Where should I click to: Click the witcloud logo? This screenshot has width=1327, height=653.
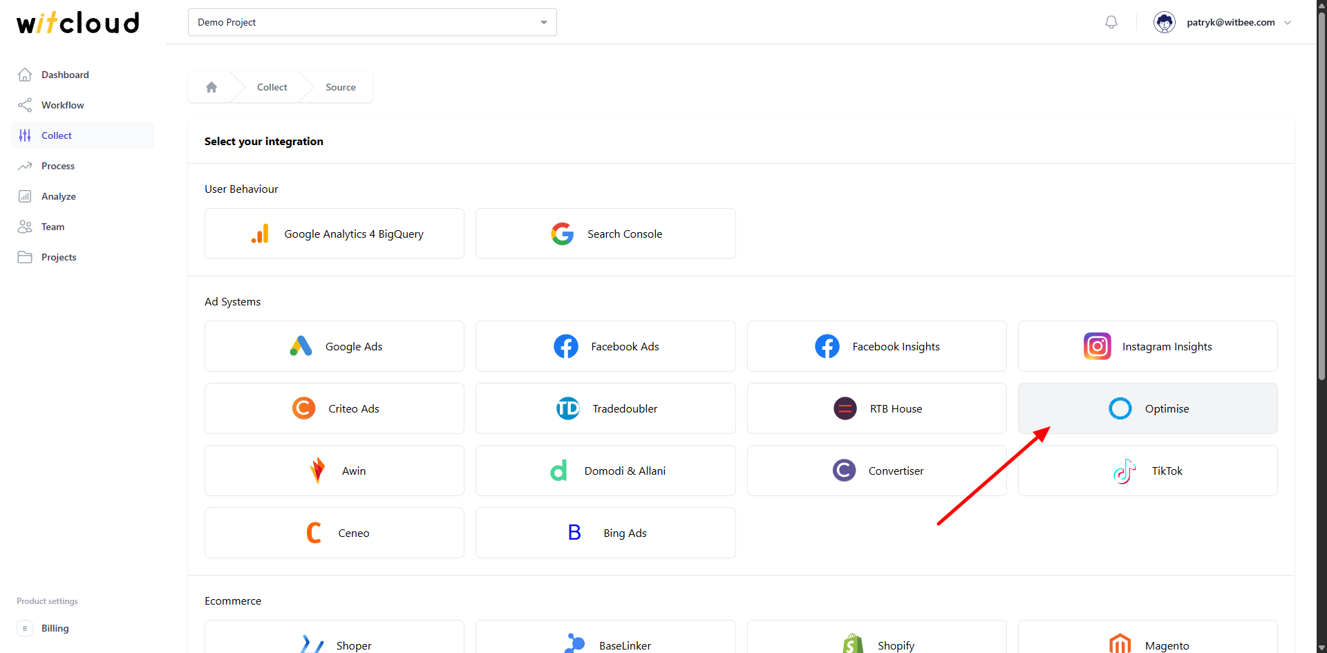pos(78,23)
